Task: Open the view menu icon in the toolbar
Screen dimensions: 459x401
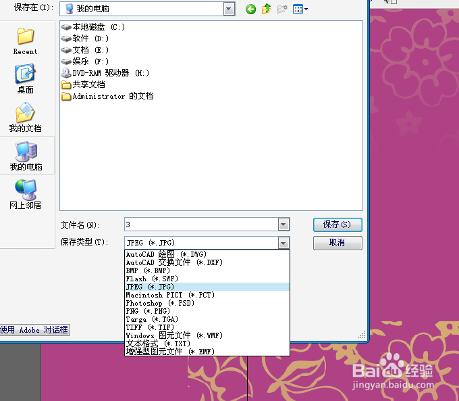Action: 300,9
